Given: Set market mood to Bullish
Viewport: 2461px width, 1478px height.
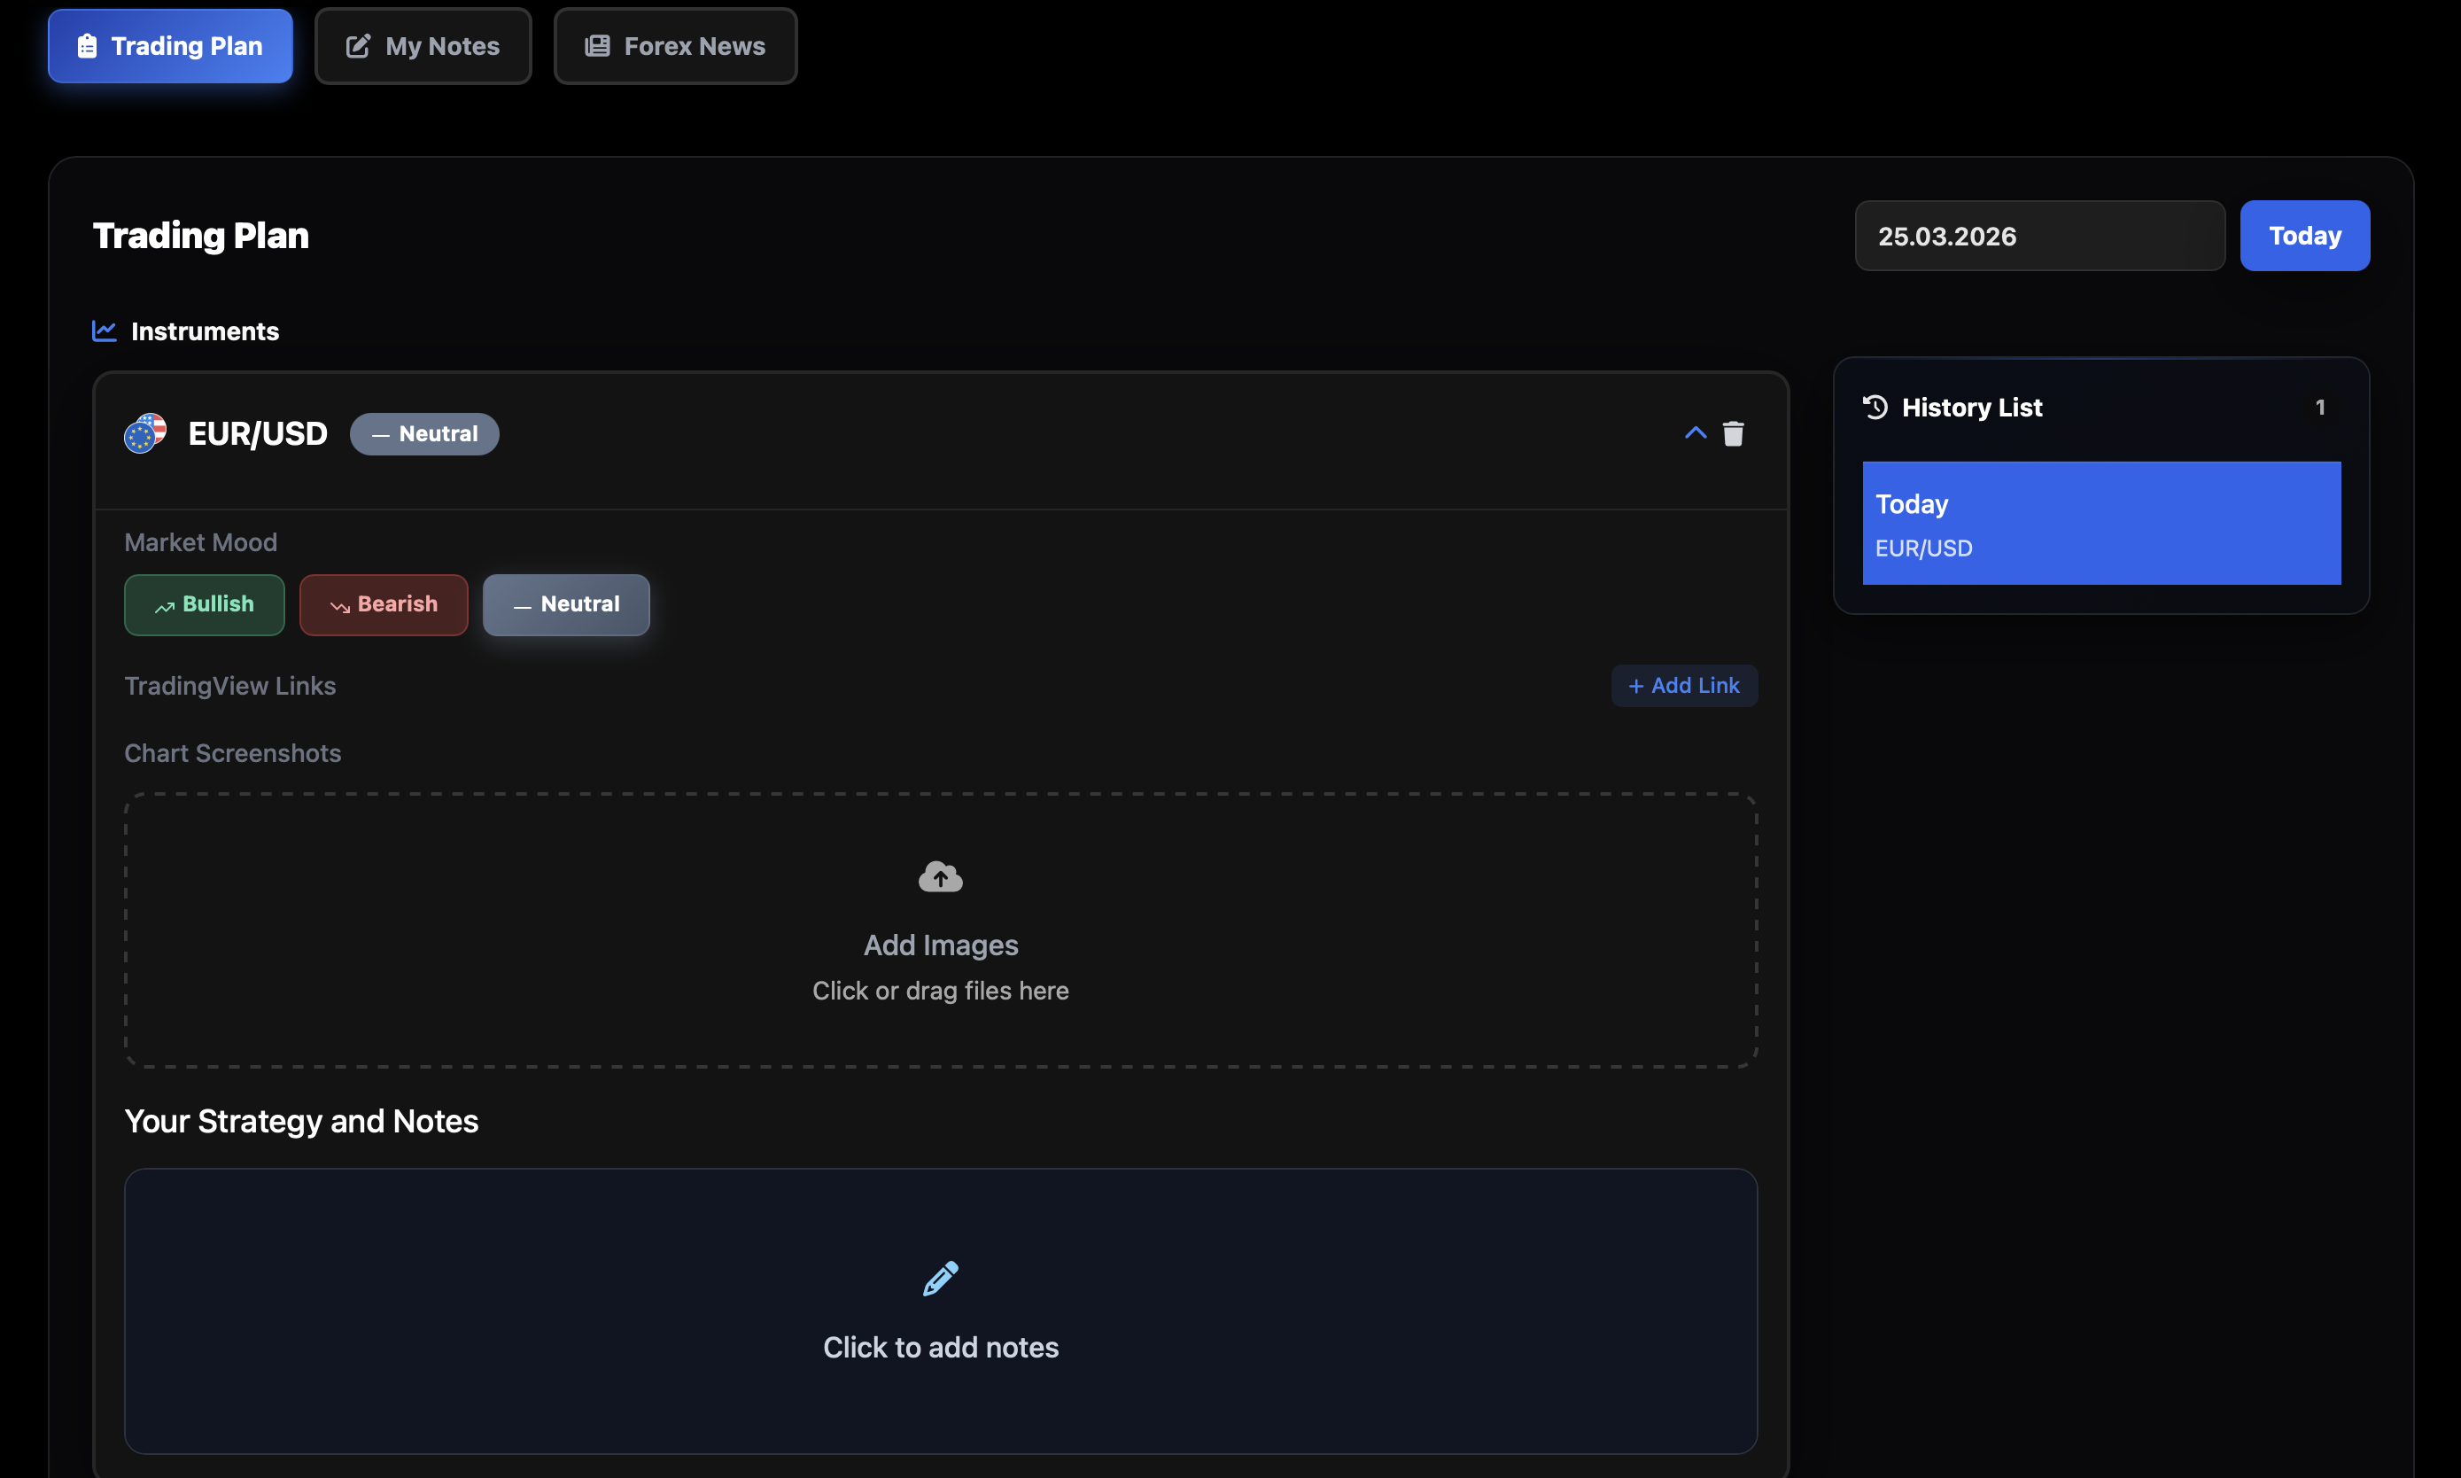Looking at the screenshot, I should [204, 604].
